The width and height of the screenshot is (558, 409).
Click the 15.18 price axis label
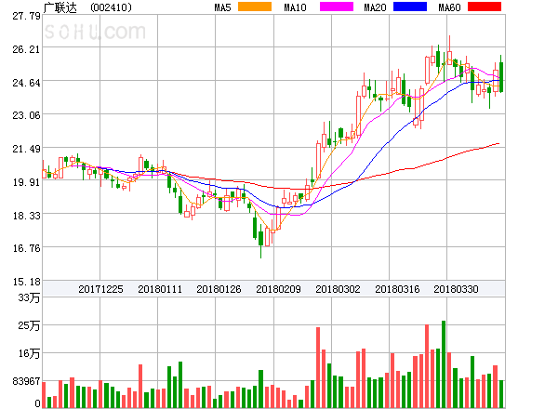26,282
